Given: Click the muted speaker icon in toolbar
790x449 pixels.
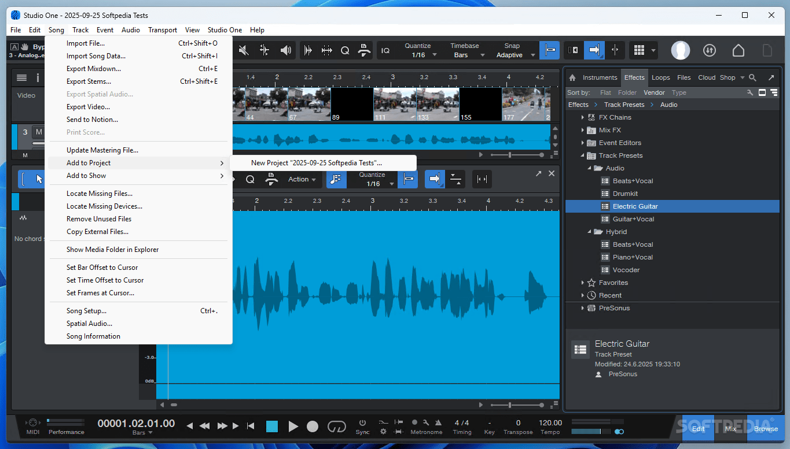Looking at the screenshot, I should click(244, 50).
